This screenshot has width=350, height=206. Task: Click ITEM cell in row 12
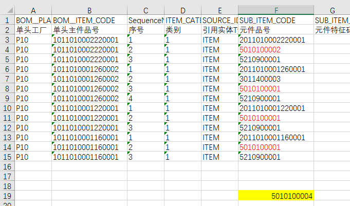pos(219,128)
